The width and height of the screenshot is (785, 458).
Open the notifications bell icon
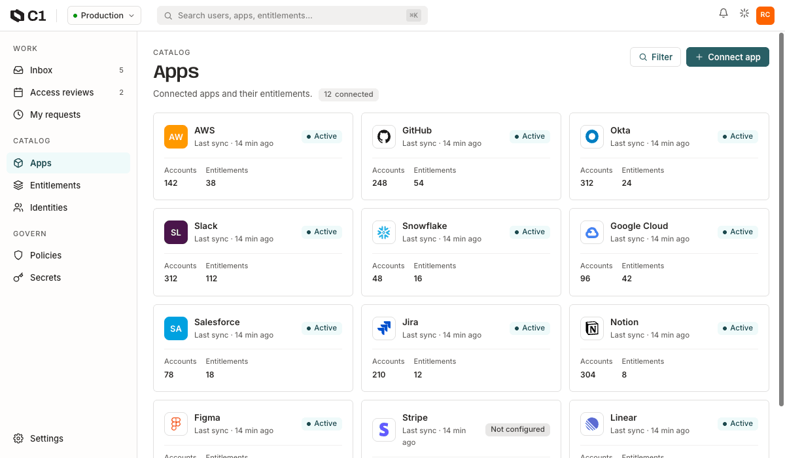pyautogui.click(x=724, y=13)
